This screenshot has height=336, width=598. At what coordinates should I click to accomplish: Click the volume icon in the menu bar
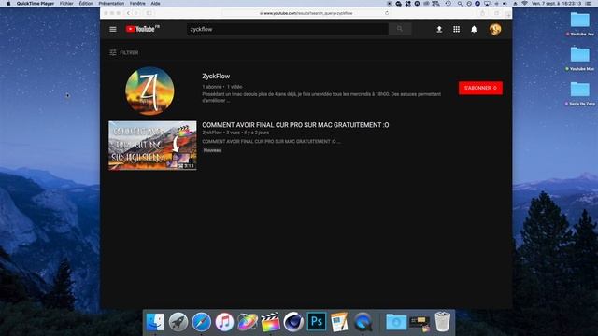[505, 4]
